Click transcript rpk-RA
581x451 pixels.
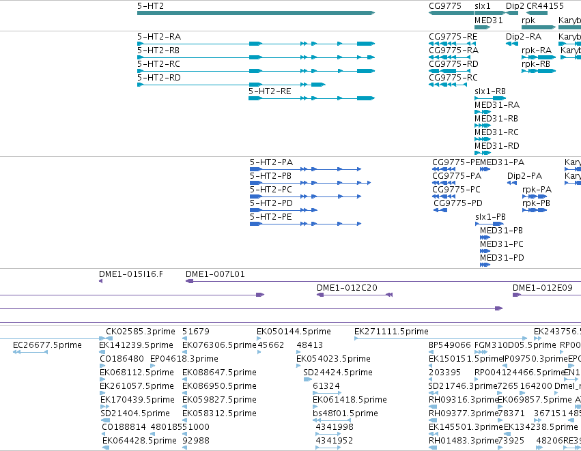tap(539, 57)
